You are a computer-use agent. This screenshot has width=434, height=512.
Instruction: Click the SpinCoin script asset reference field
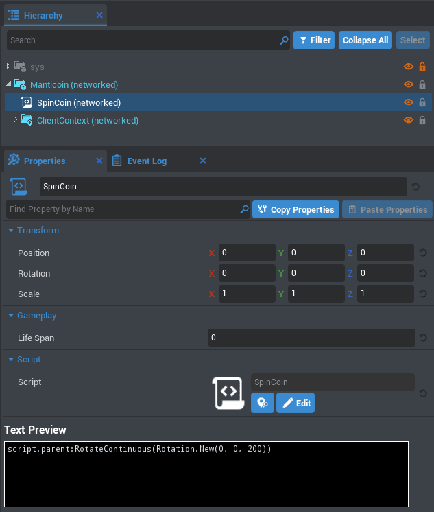click(x=333, y=382)
